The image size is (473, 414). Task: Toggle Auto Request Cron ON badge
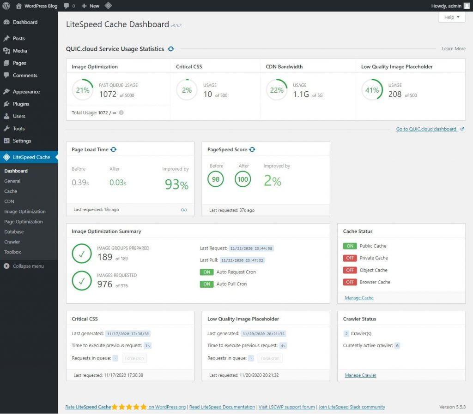point(206,272)
